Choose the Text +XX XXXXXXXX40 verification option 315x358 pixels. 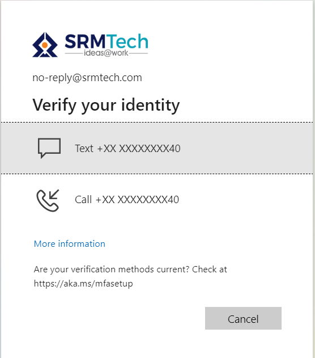click(x=157, y=148)
